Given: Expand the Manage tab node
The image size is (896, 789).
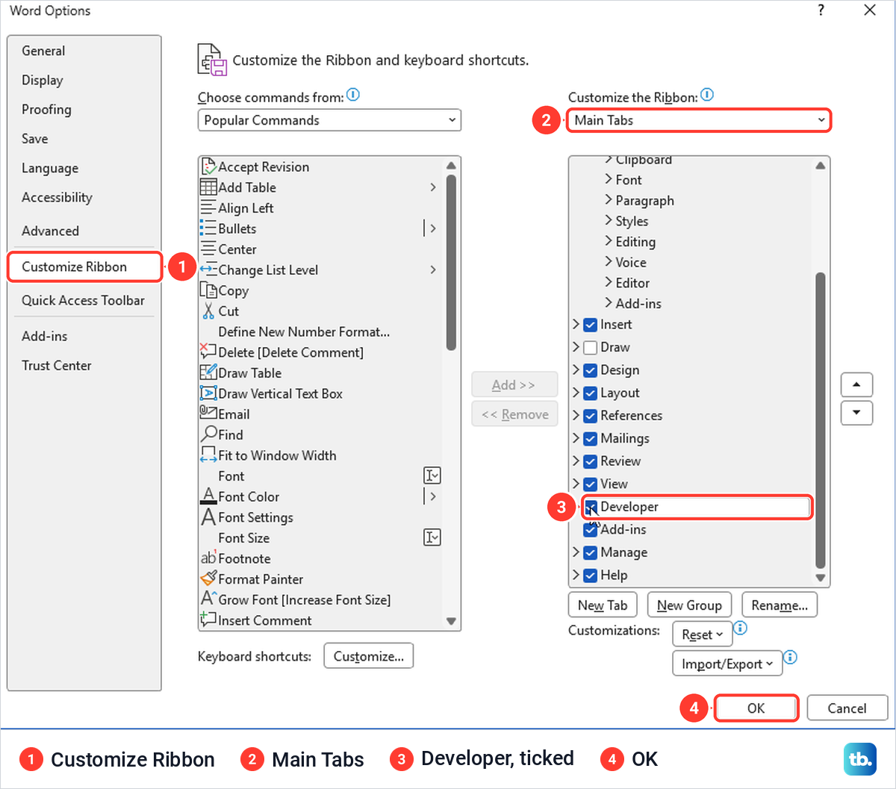Looking at the screenshot, I should 576,552.
